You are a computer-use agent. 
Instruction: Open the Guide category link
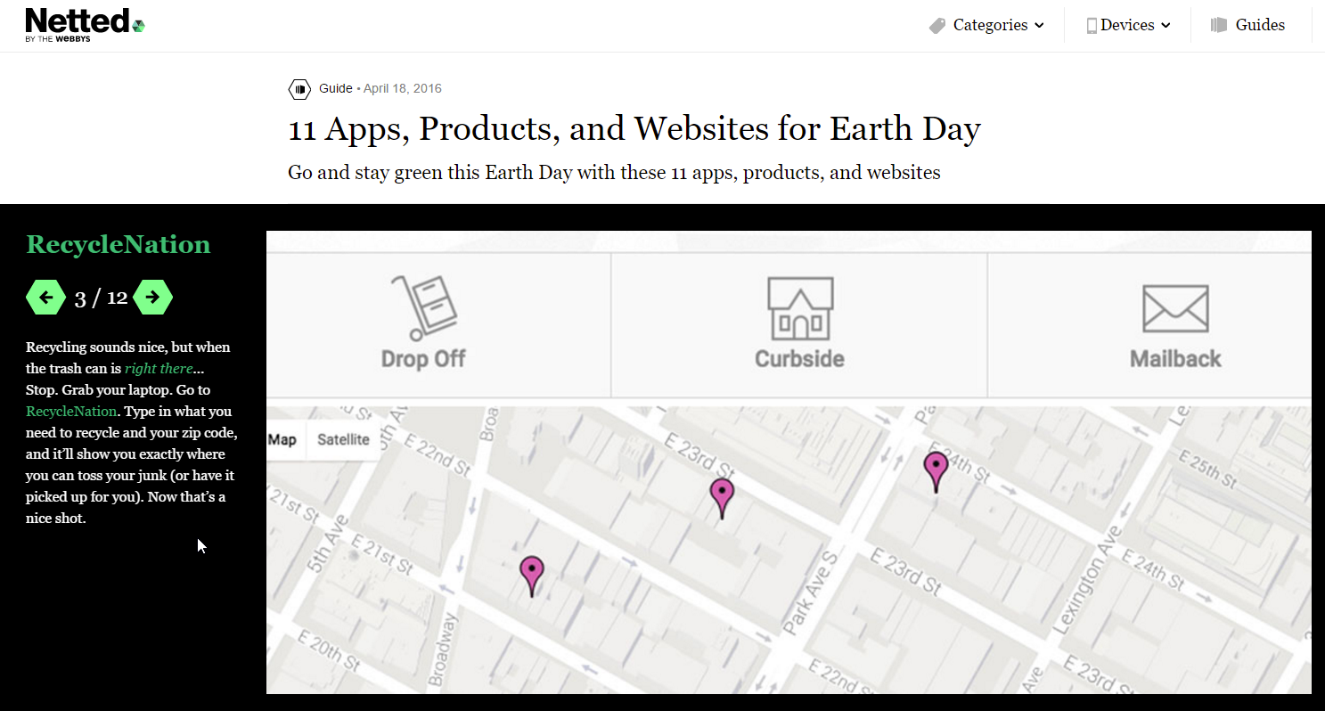point(336,89)
